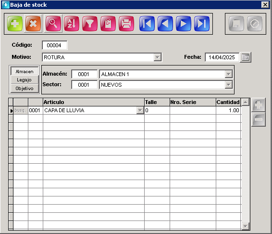Click the funnel filter icon

coord(90,24)
